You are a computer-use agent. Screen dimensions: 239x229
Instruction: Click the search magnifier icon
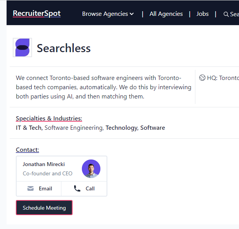click(226, 14)
